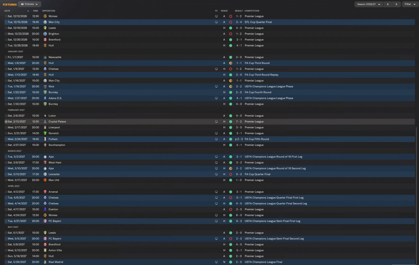Screen dimensions: 419x265
Task: Open the Adana D.S. club badge
Action: coord(45,98)
